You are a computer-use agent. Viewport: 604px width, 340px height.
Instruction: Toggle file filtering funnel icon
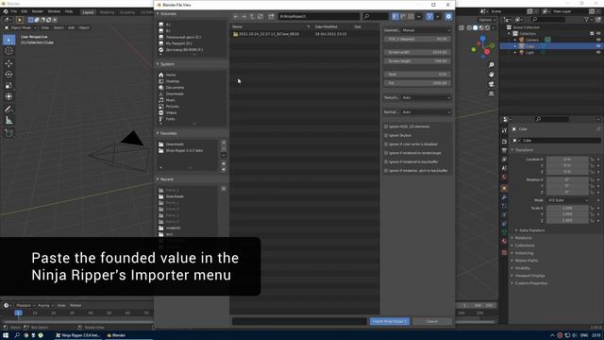click(x=429, y=17)
